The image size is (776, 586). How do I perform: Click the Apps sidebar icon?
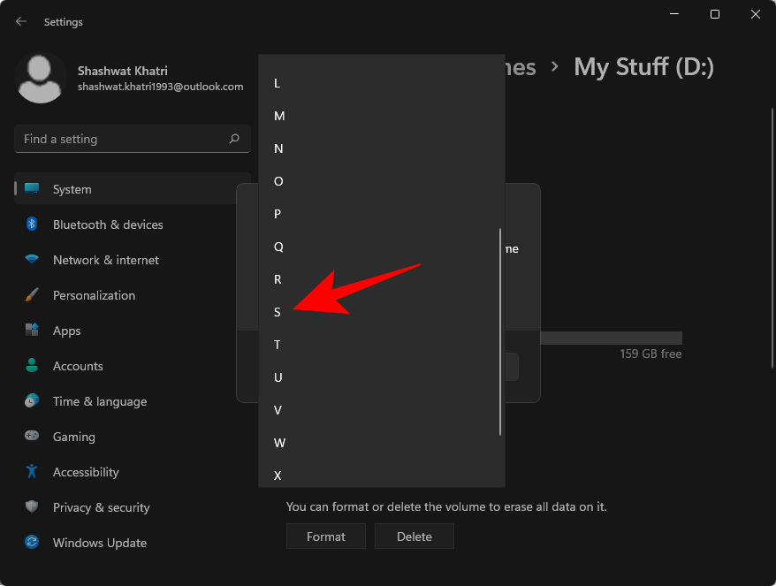click(32, 331)
